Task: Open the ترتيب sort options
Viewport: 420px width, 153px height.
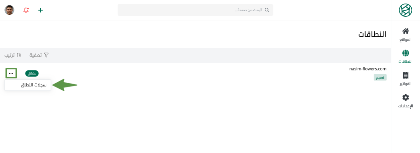Action: click(13, 55)
